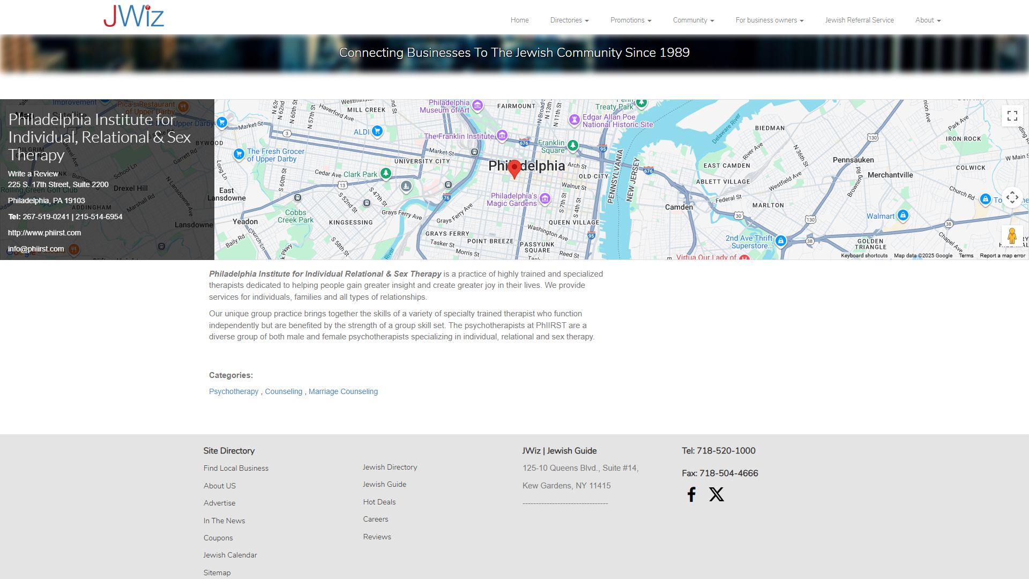Click The Franklin Institute map icon

click(x=502, y=135)
